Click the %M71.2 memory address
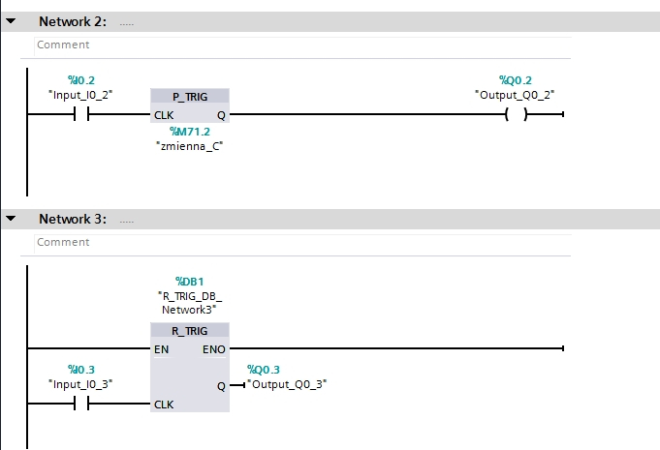The image size is (660, 450). point(190,131)
